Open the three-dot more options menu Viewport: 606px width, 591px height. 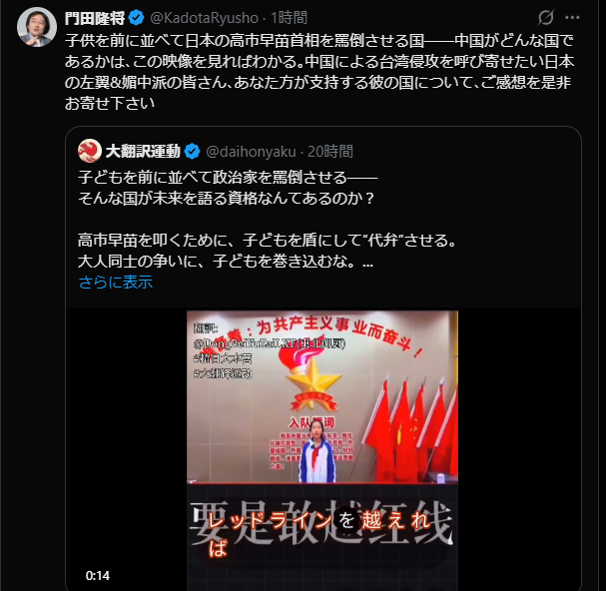(572, 17)
